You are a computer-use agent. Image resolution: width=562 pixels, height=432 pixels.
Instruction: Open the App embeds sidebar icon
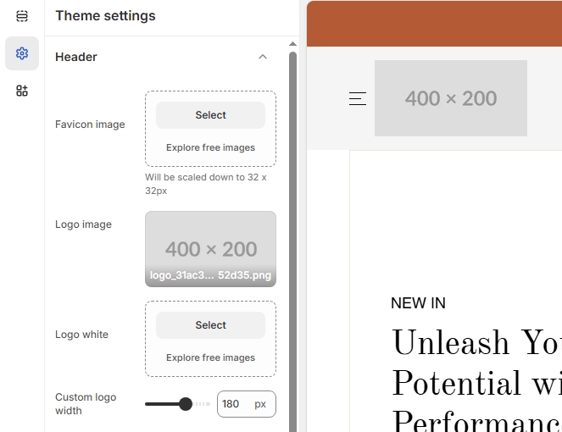click(x=22, y=91)
